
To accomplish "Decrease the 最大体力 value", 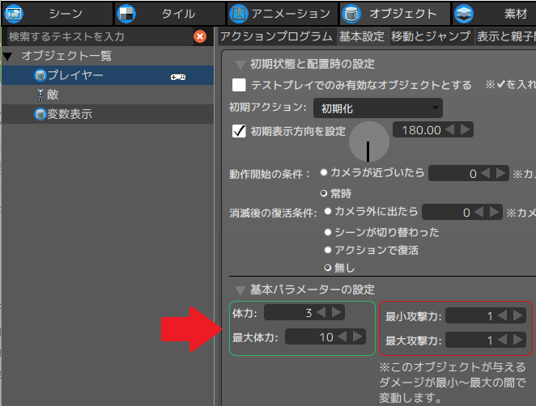I will pyautogui.click(x=342, y=336).
